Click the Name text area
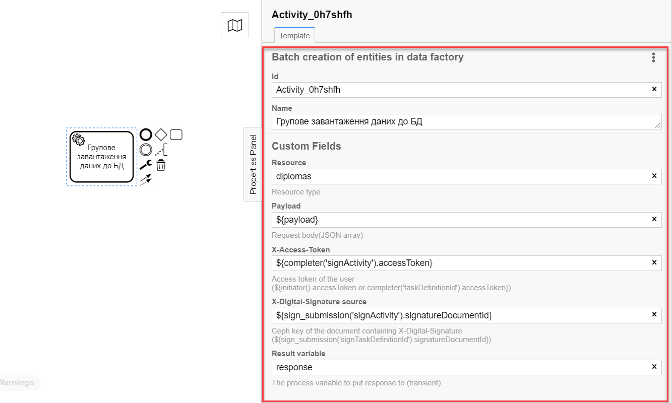672x403 pixels. pyautogui.click(x=466, y=121)
